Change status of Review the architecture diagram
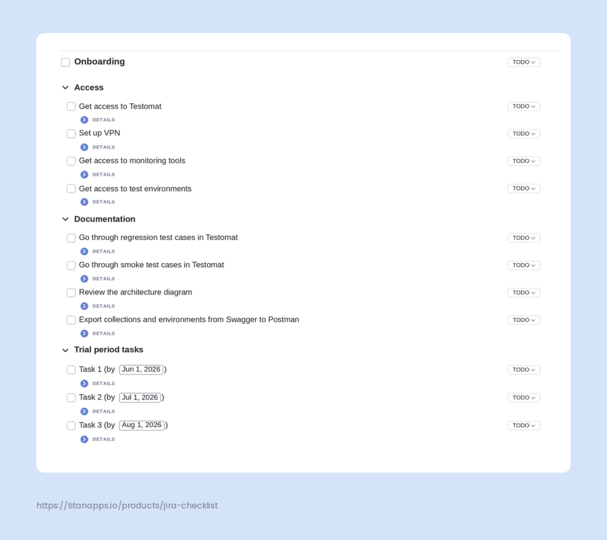The image size is (607, 540). click(x=524, y=293)
